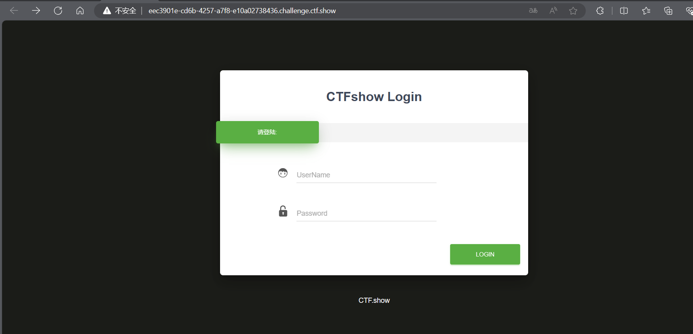Focus the Password input field
Viewport: 693px width, 334px height.
[x=367, y=213]
